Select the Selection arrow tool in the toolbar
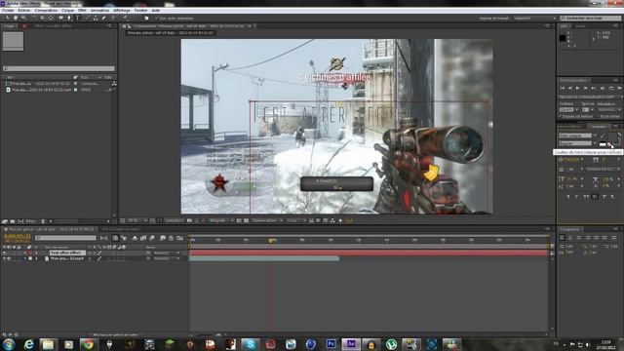This screenshot has width=624, height=351. pyautogui.click(x=8, y=18)
